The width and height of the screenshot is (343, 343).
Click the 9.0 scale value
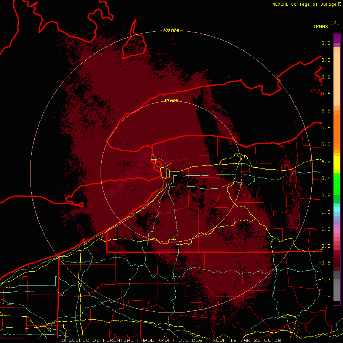pos(326,60)
